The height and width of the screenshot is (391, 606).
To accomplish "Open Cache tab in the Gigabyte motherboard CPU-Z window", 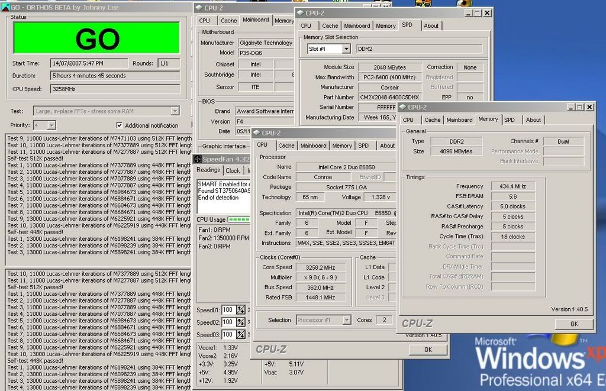I will [228, 21].
